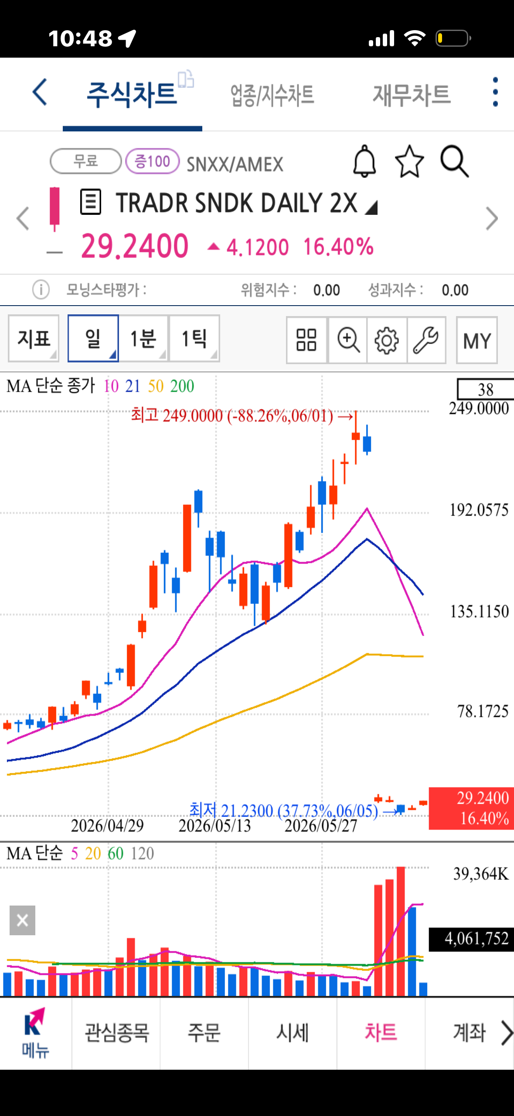Go back with the top-left arrow
Image resolution: width=514 pixels, height=1116 pixels.
point(39,92)
